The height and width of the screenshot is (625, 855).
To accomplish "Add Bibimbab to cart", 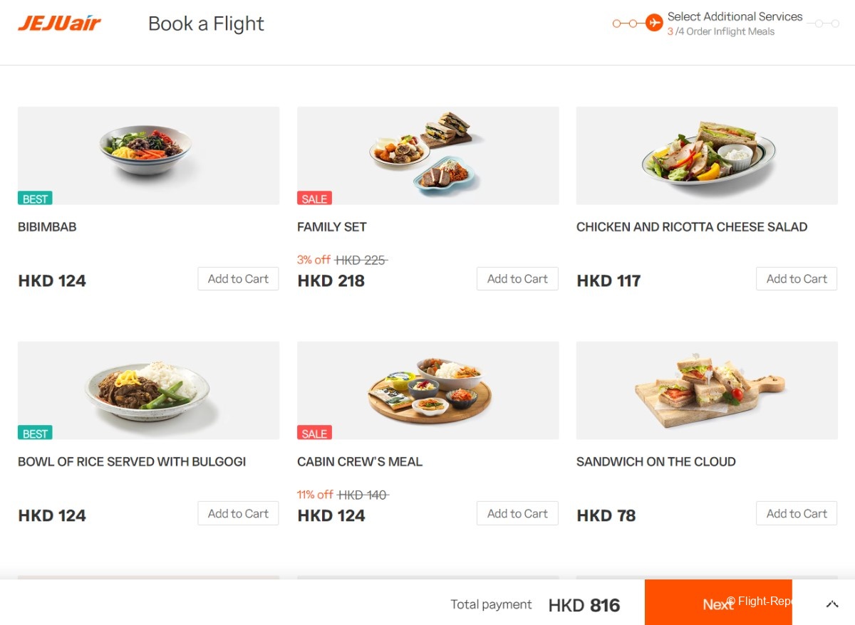I will click(238, 279).
